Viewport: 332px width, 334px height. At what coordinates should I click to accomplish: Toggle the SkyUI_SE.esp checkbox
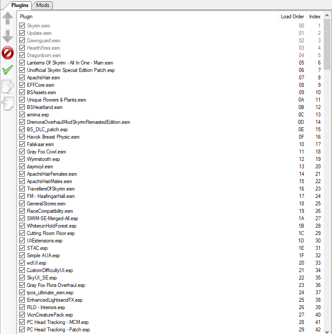pos(22,278)
